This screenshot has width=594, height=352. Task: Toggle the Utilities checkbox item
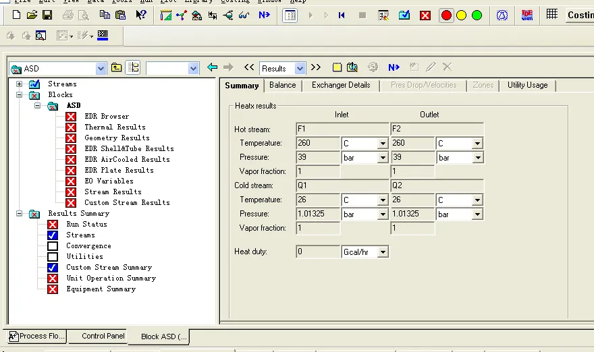(53, 256)
